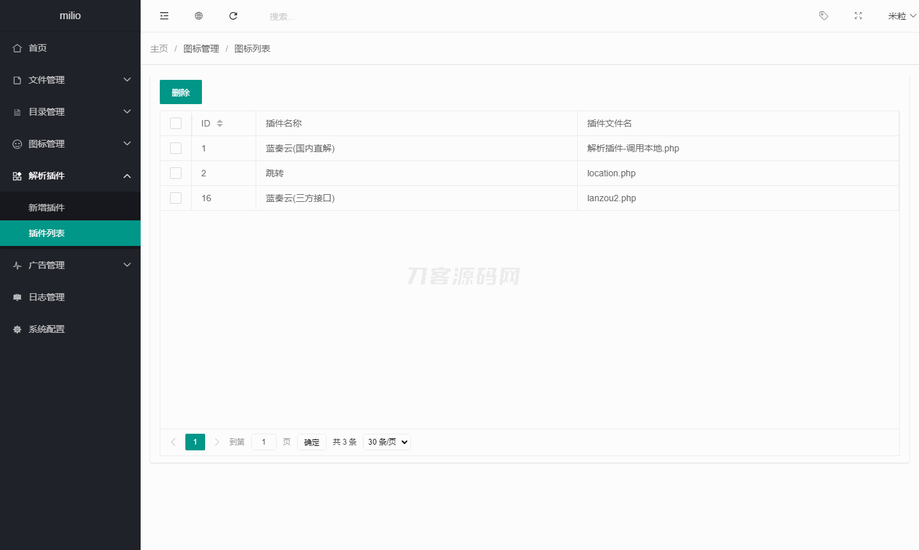Open the 30 条/页 page size dropdown
The image size is (919, 550).
387,442
